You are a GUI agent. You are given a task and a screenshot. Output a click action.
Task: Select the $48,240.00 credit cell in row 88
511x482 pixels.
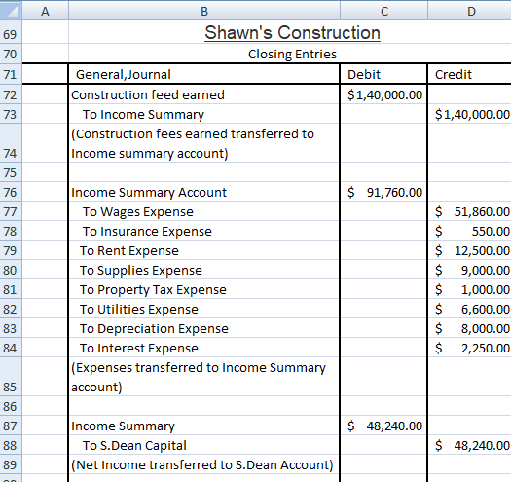[x=469, y=445]
